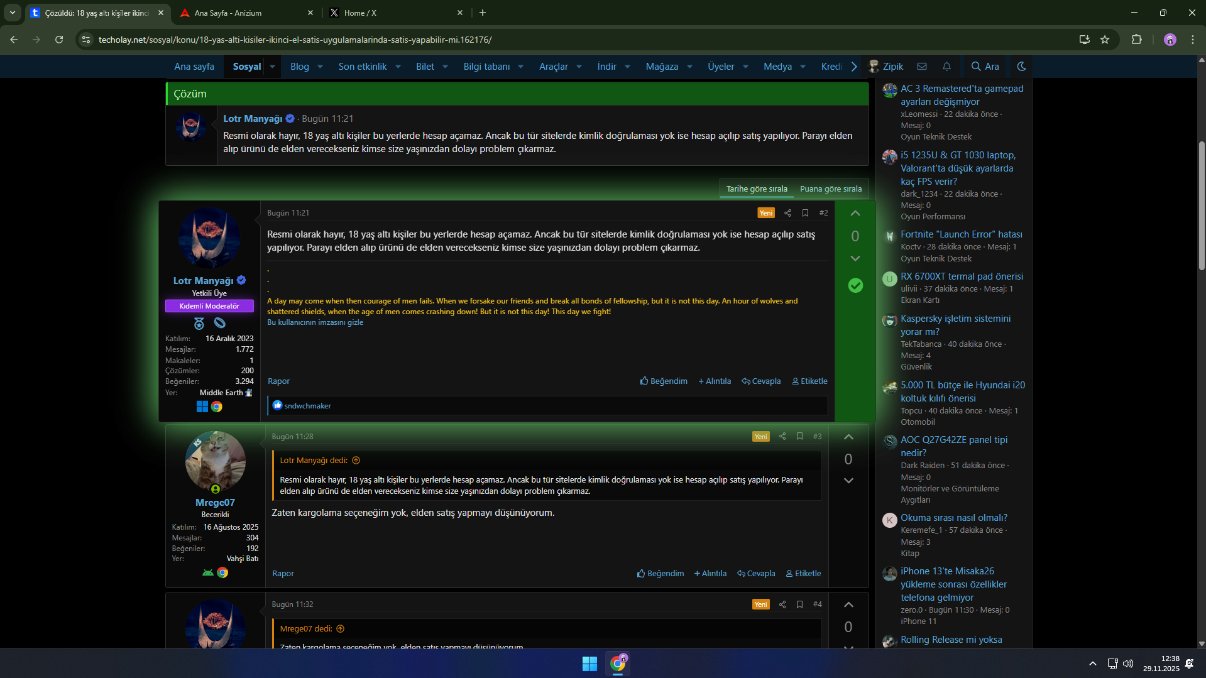This screenshot has height=678, width=1206.
Task: Go back in browser history
Action: click(x=14, y=40)
